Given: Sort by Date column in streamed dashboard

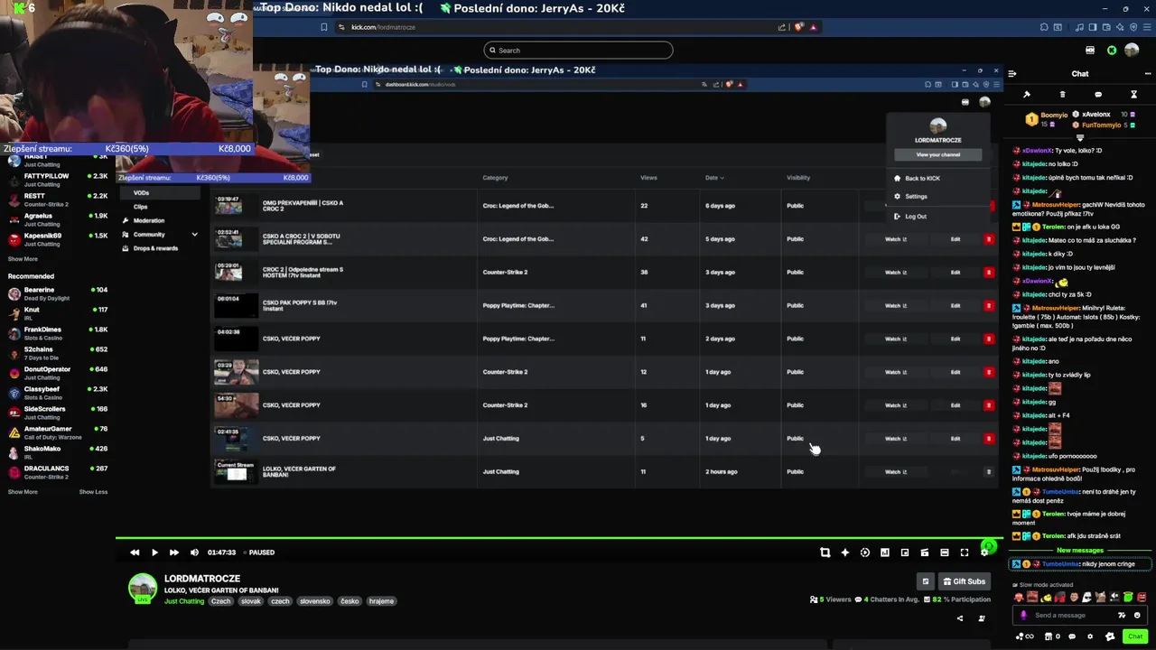Looking at the screenshot, I should (x=714, y=178).
